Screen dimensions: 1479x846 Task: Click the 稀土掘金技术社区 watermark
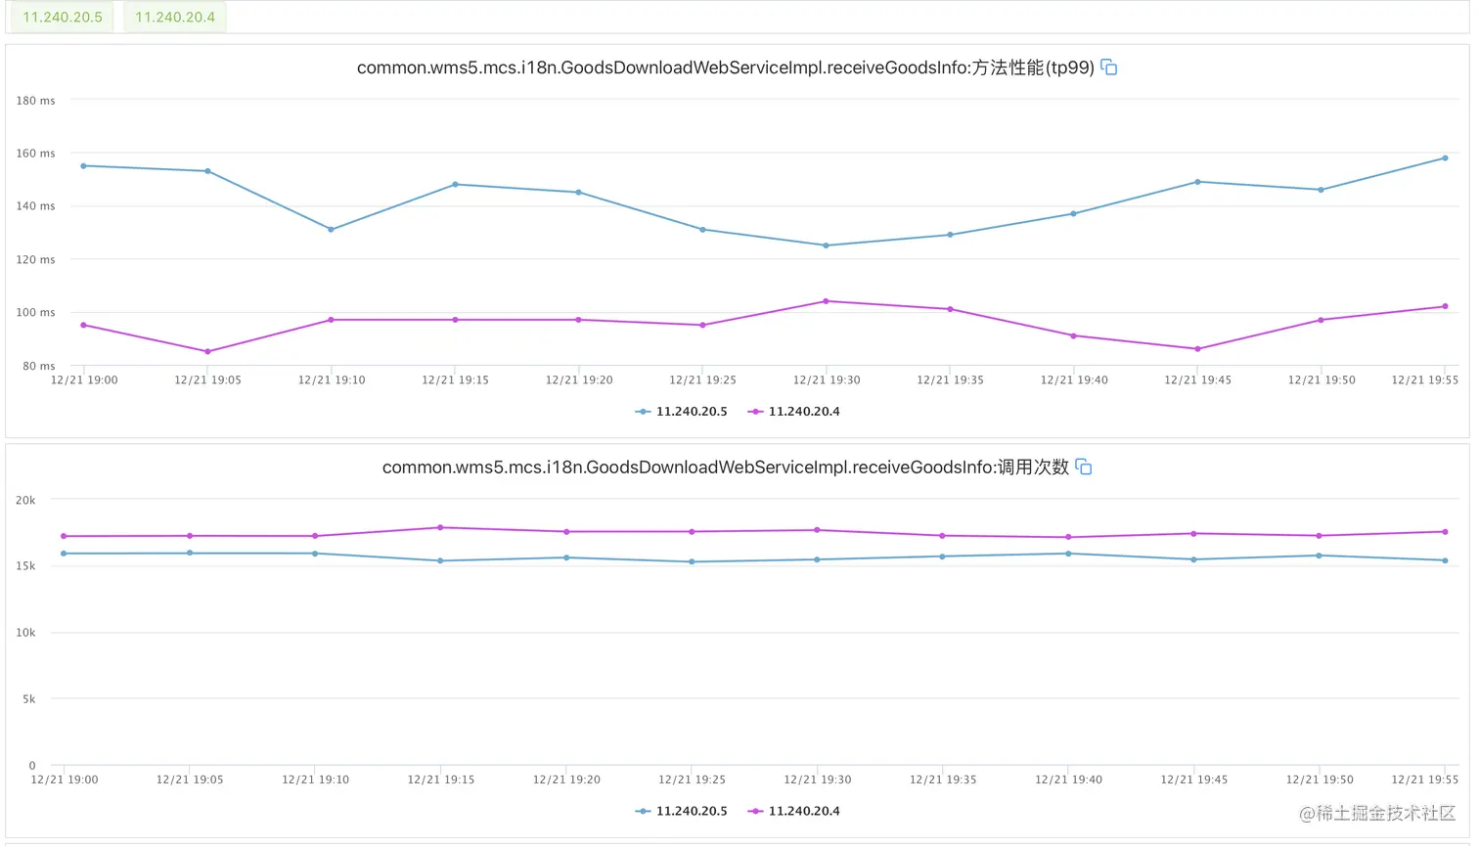1377,813
